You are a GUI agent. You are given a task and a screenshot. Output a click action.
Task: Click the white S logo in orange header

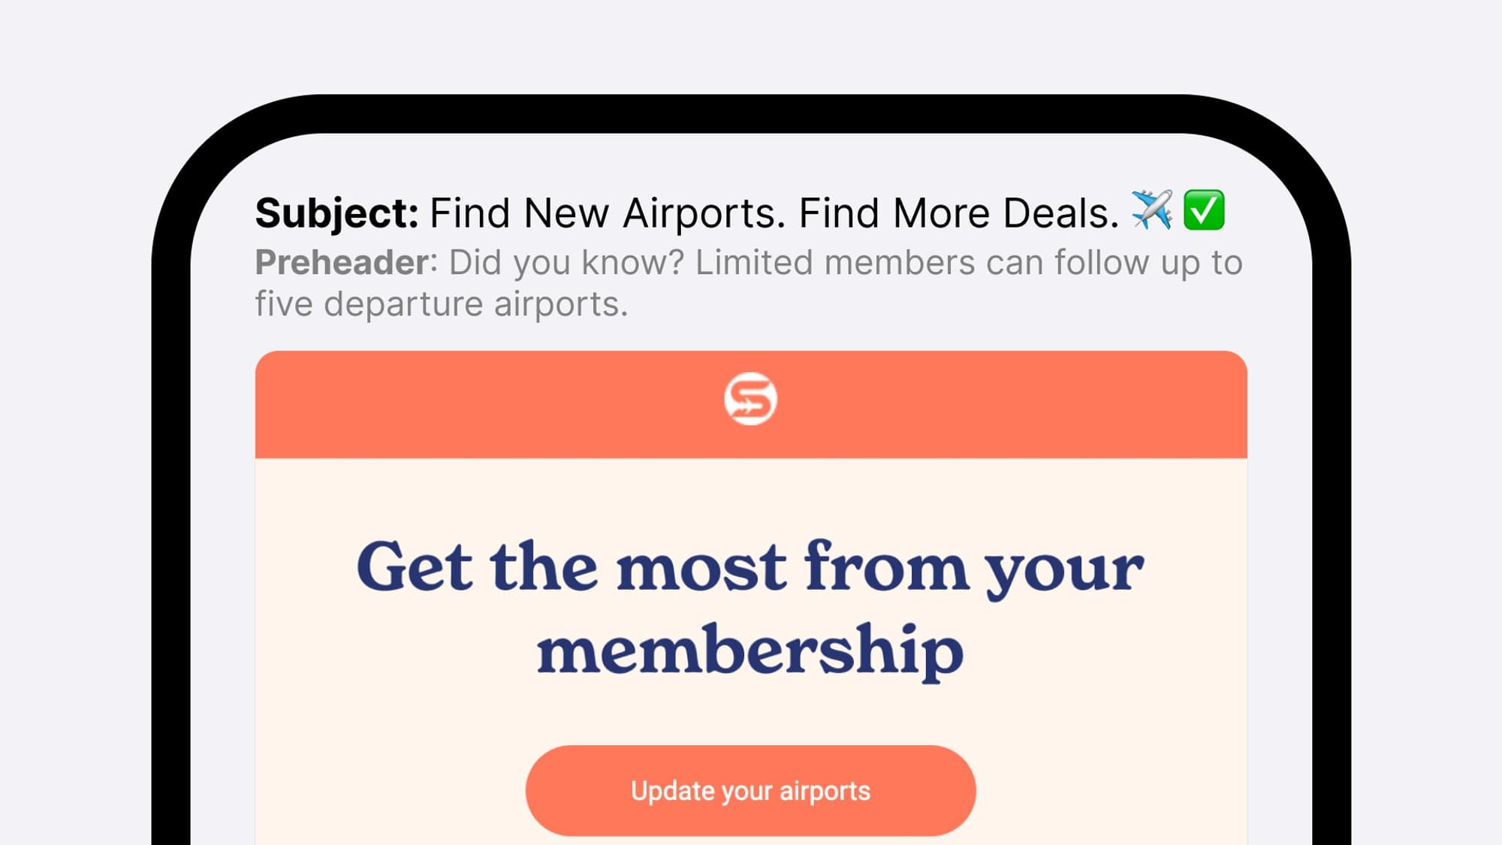click(750, 399)
